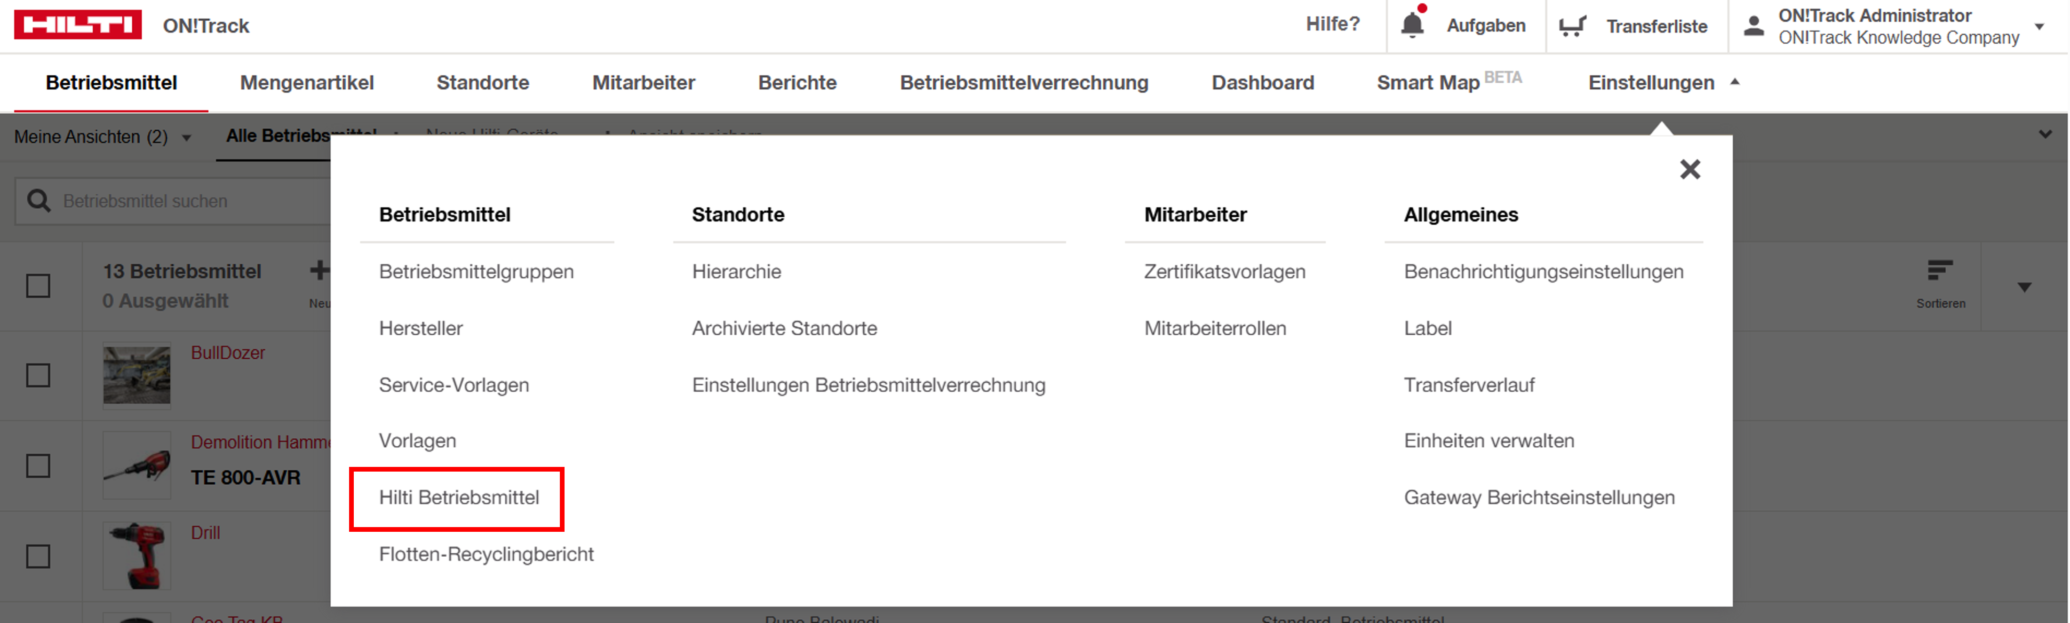
Task: Click the Drill thumbnail image
Action: (136, 556)
